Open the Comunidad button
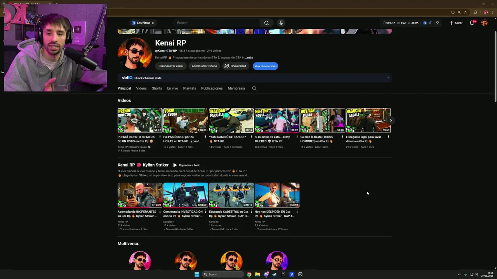Screen dimensions: 497x279 pos(235,66)
